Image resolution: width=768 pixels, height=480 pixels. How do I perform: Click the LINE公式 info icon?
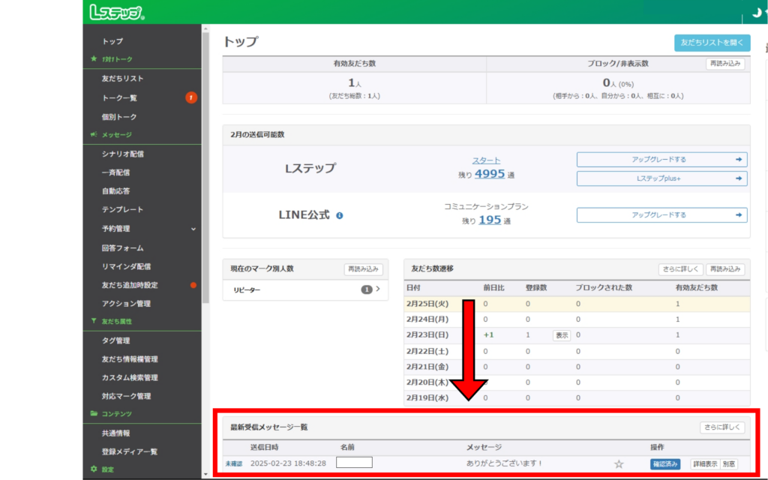point(339,215)
